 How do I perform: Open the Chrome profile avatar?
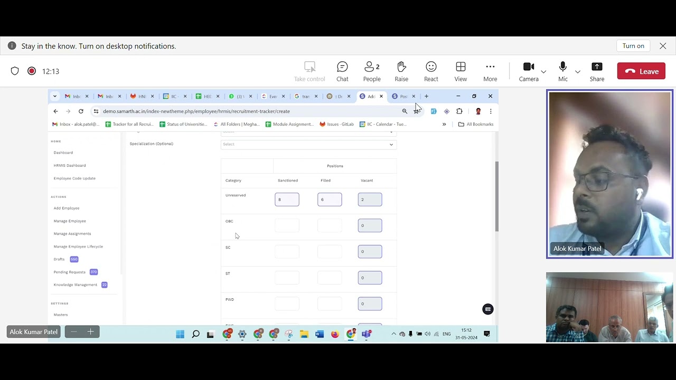(x=478, y=111)
